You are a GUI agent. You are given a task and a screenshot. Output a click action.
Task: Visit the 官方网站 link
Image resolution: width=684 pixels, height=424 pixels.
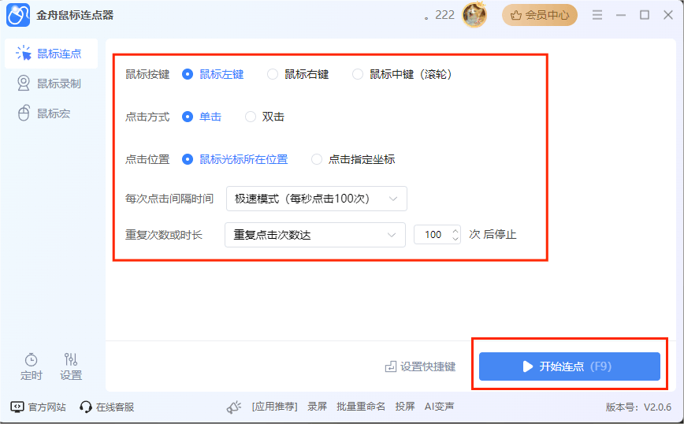[39, 407]
